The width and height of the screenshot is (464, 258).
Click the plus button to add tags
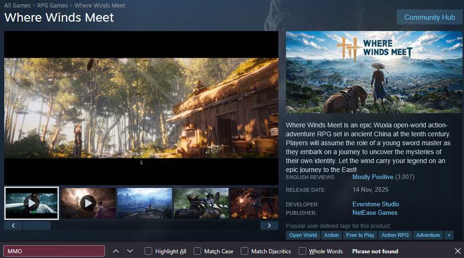pyautogui.click(x=449, y=235)
